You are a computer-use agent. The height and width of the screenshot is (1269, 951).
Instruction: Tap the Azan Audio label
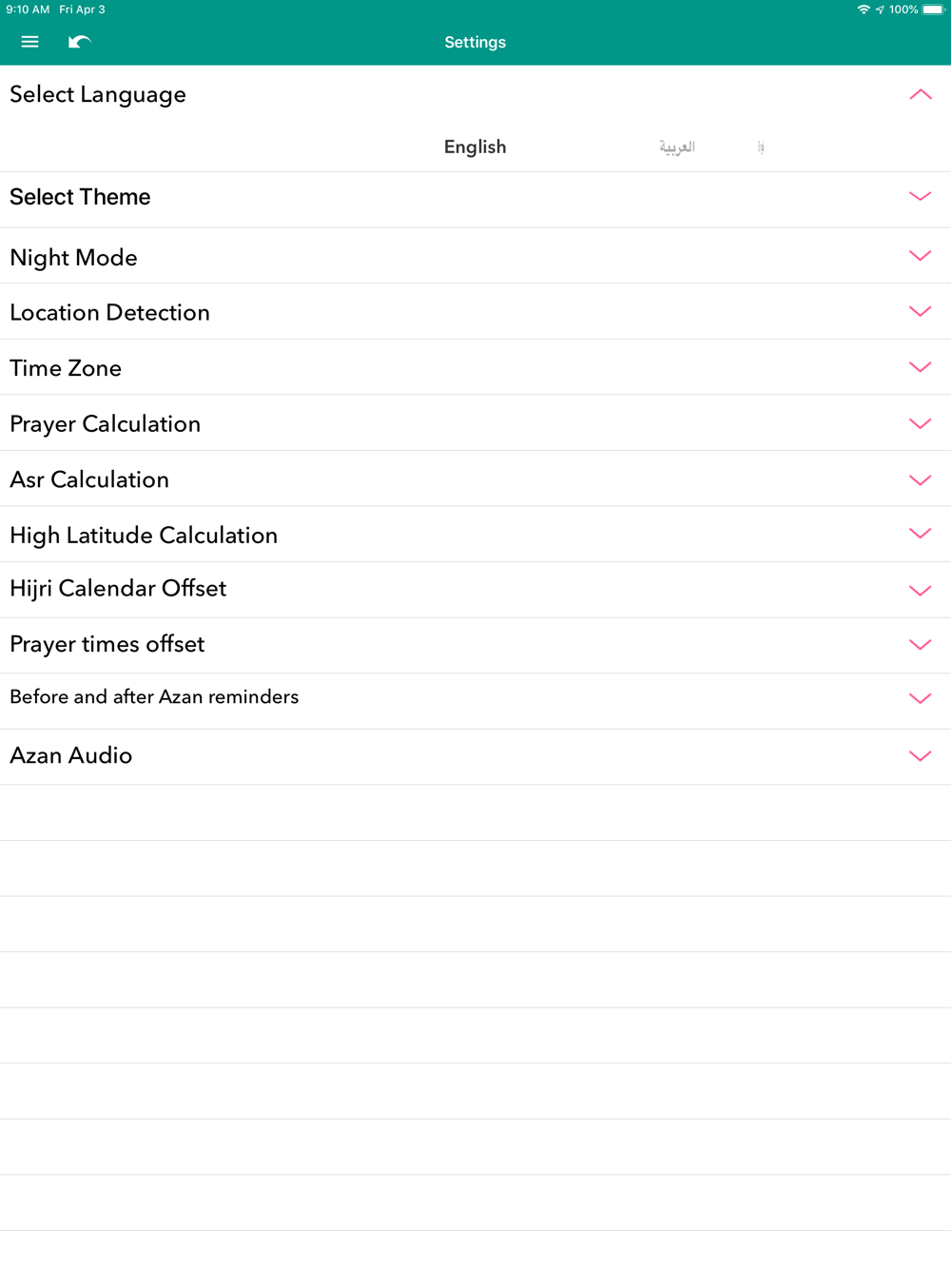pos(71,755)
